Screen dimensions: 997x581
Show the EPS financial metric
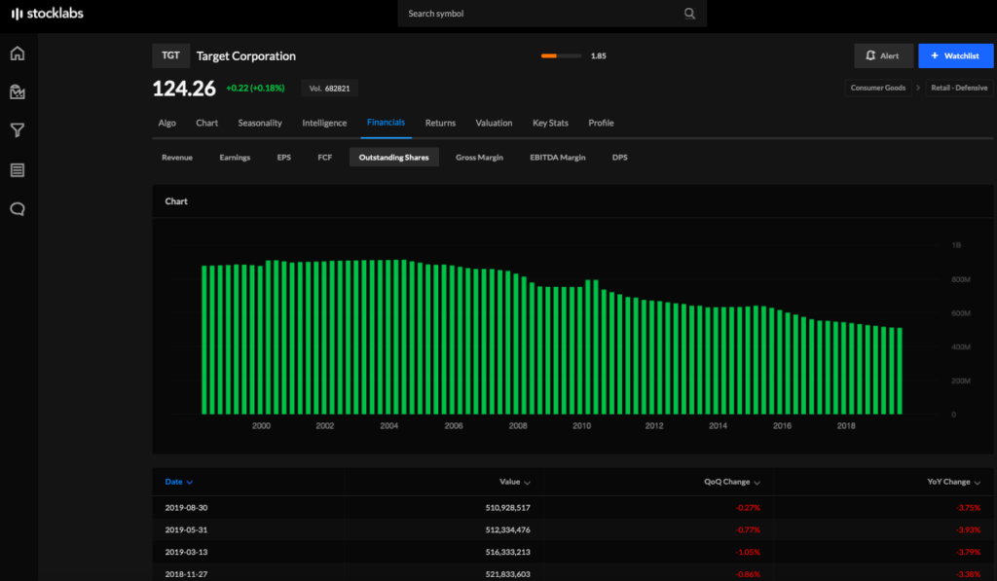click(x=283, y=157)
